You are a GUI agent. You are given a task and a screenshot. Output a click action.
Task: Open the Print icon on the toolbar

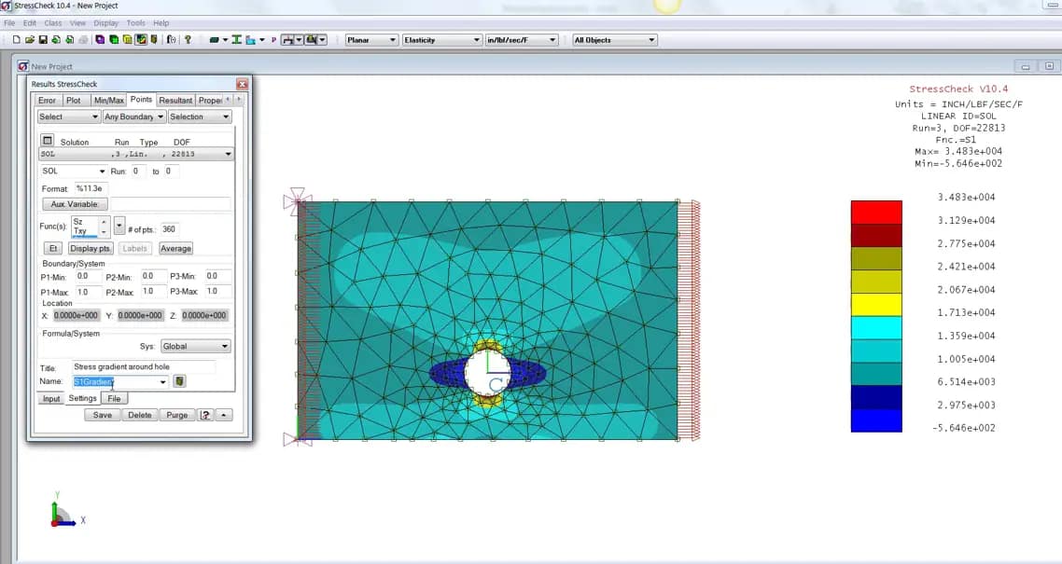click(x=83, y=39)
